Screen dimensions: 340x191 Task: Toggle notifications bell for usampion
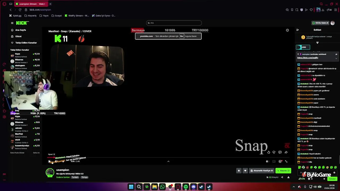tap(239, 171)
